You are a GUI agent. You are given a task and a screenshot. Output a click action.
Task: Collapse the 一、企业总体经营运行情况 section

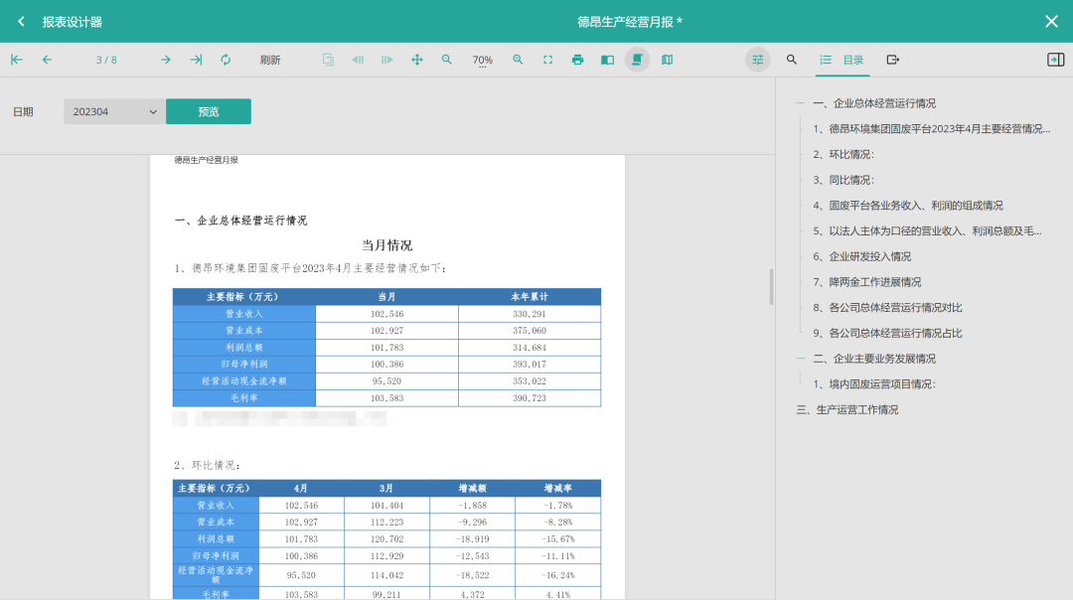(x=801, y=103)
